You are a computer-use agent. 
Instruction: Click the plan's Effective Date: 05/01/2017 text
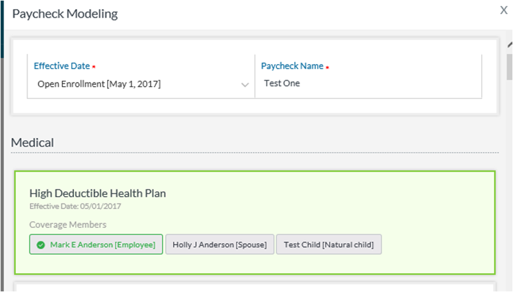click(x=75, y=206)
